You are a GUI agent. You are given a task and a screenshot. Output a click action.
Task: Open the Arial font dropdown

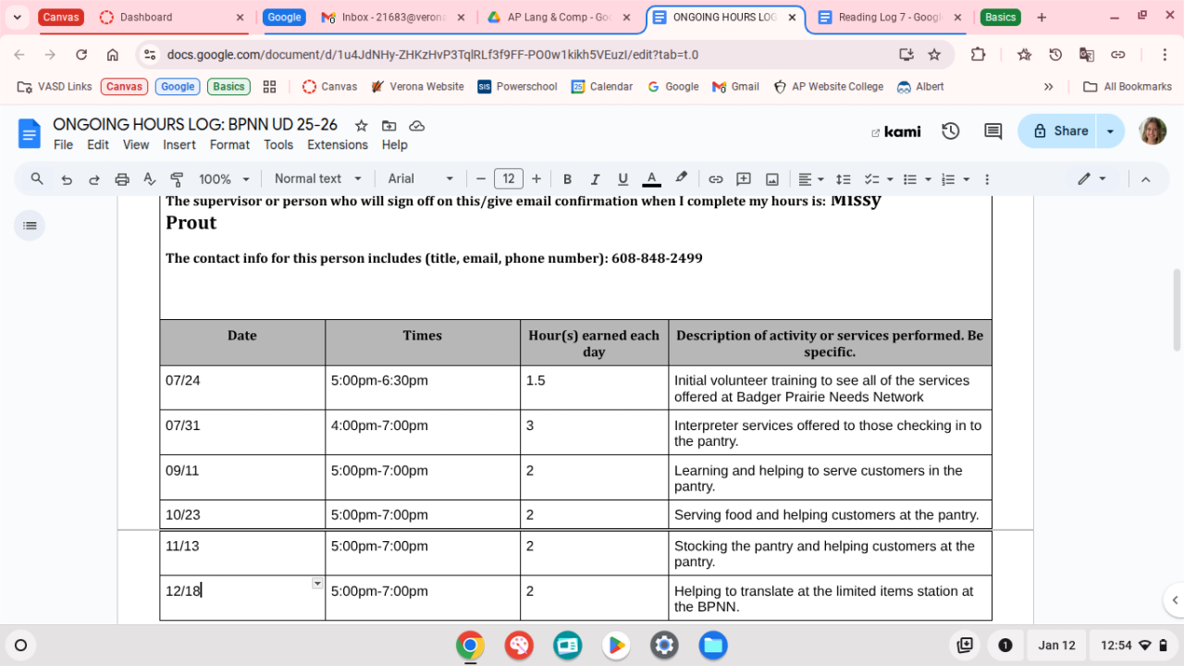[x=421, y=179]
